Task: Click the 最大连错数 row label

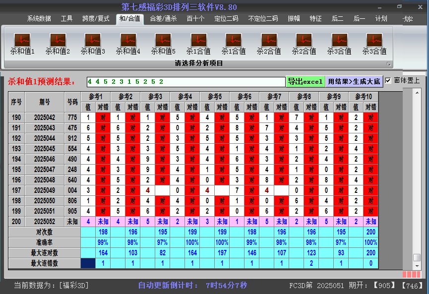Action: (x=44, y=263)
